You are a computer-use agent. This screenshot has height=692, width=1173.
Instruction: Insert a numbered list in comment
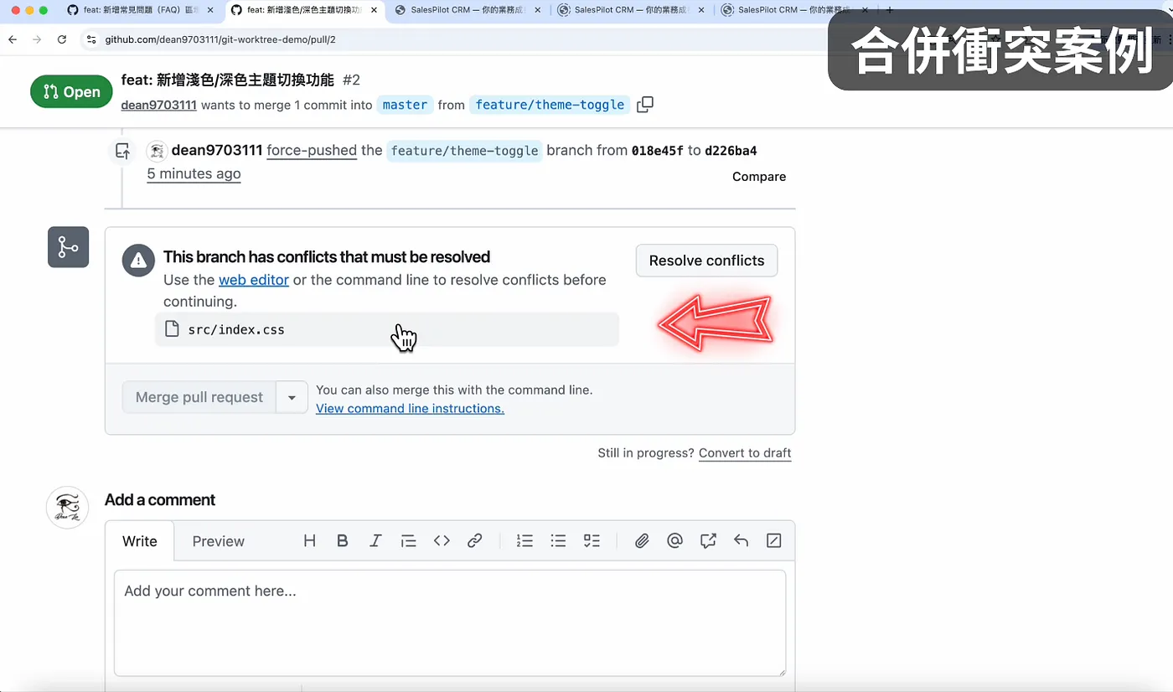point(524,541)
